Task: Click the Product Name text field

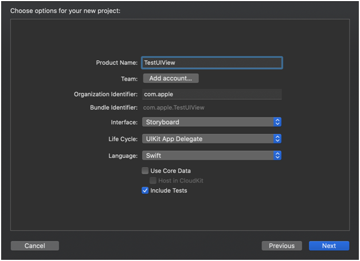Action: tap(212, 63)
